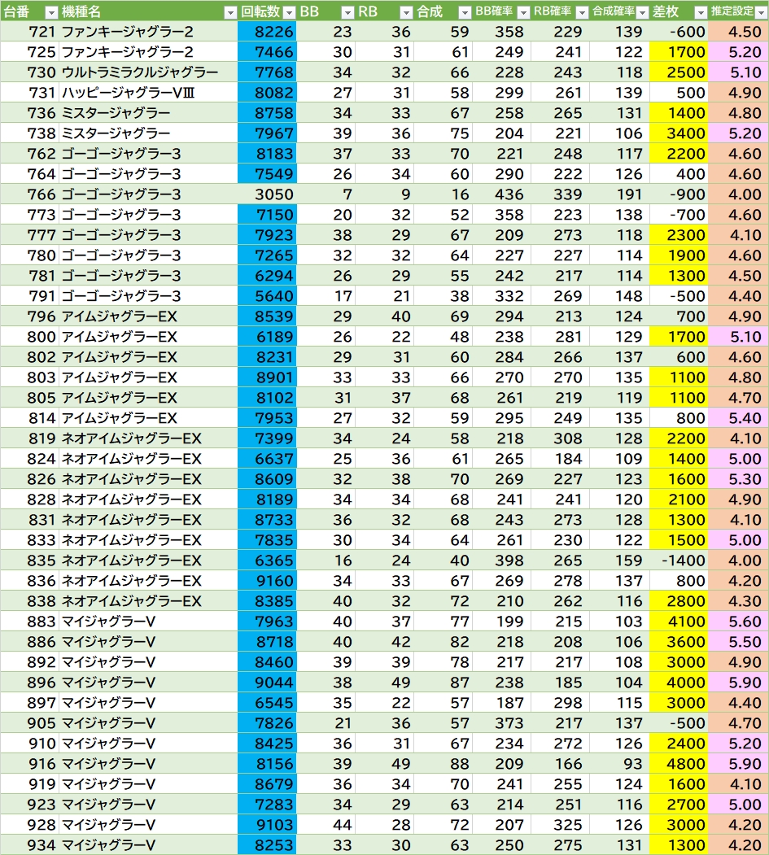Open the 台番 column filter dropdown

coord(50,12)
